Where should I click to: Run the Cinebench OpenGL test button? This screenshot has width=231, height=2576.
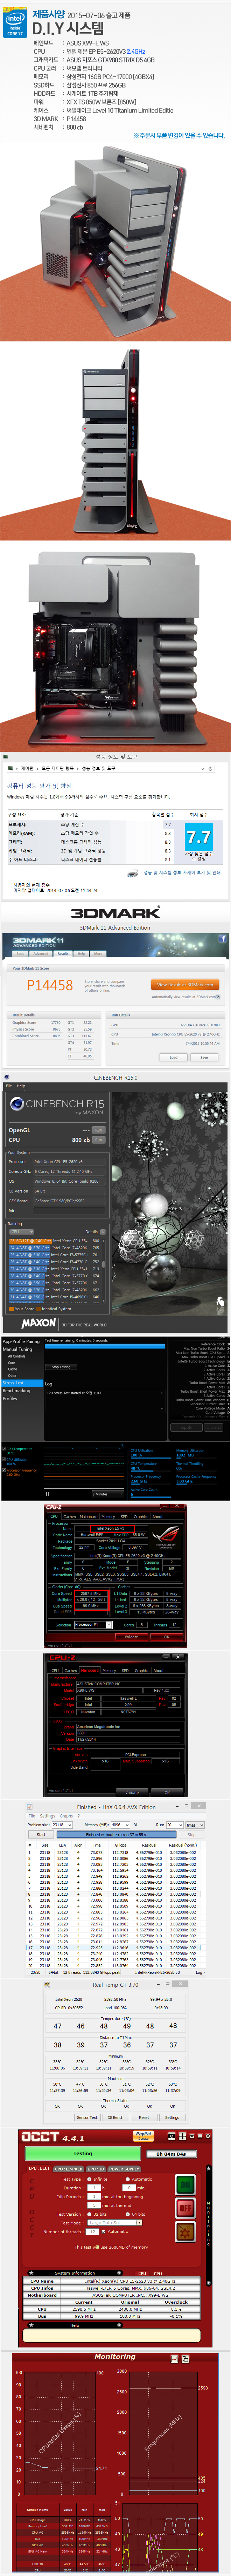pyautogui.click(x=98, y=1130)
